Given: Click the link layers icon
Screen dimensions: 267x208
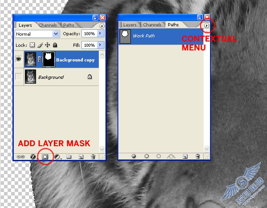Looking at the screenshot, I should [x=20, y=156].
